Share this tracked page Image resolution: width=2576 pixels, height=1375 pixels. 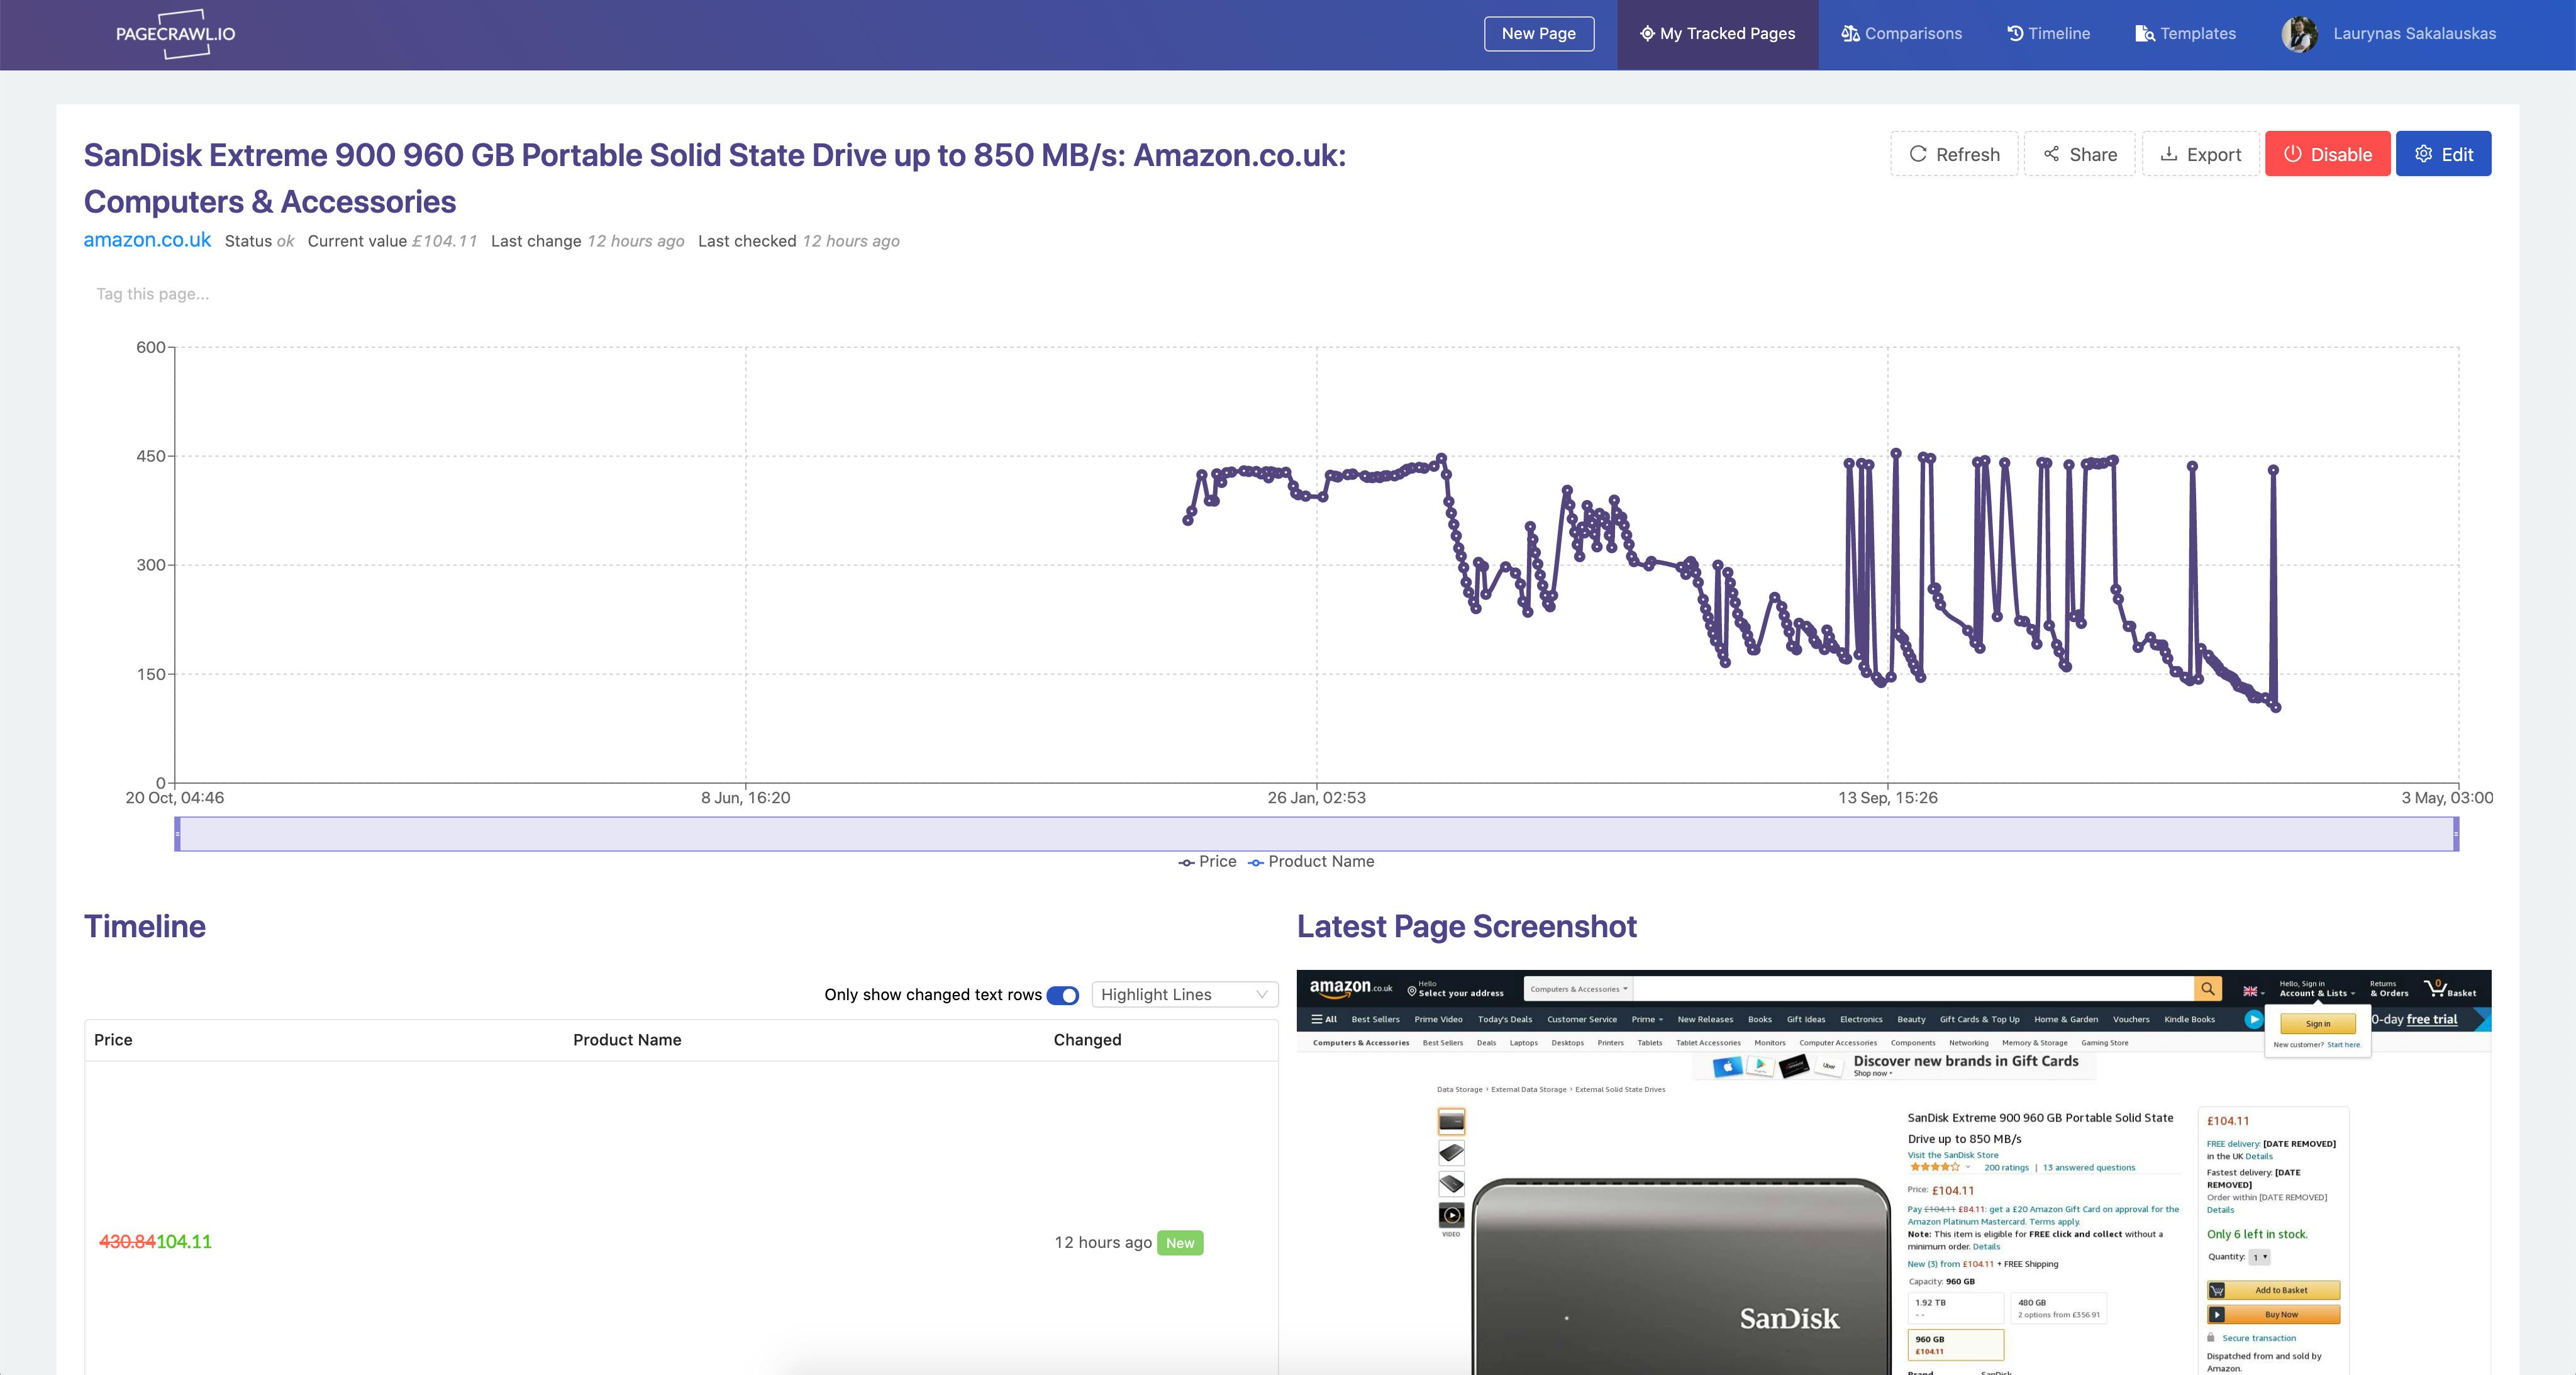[x=2080, y=154]
